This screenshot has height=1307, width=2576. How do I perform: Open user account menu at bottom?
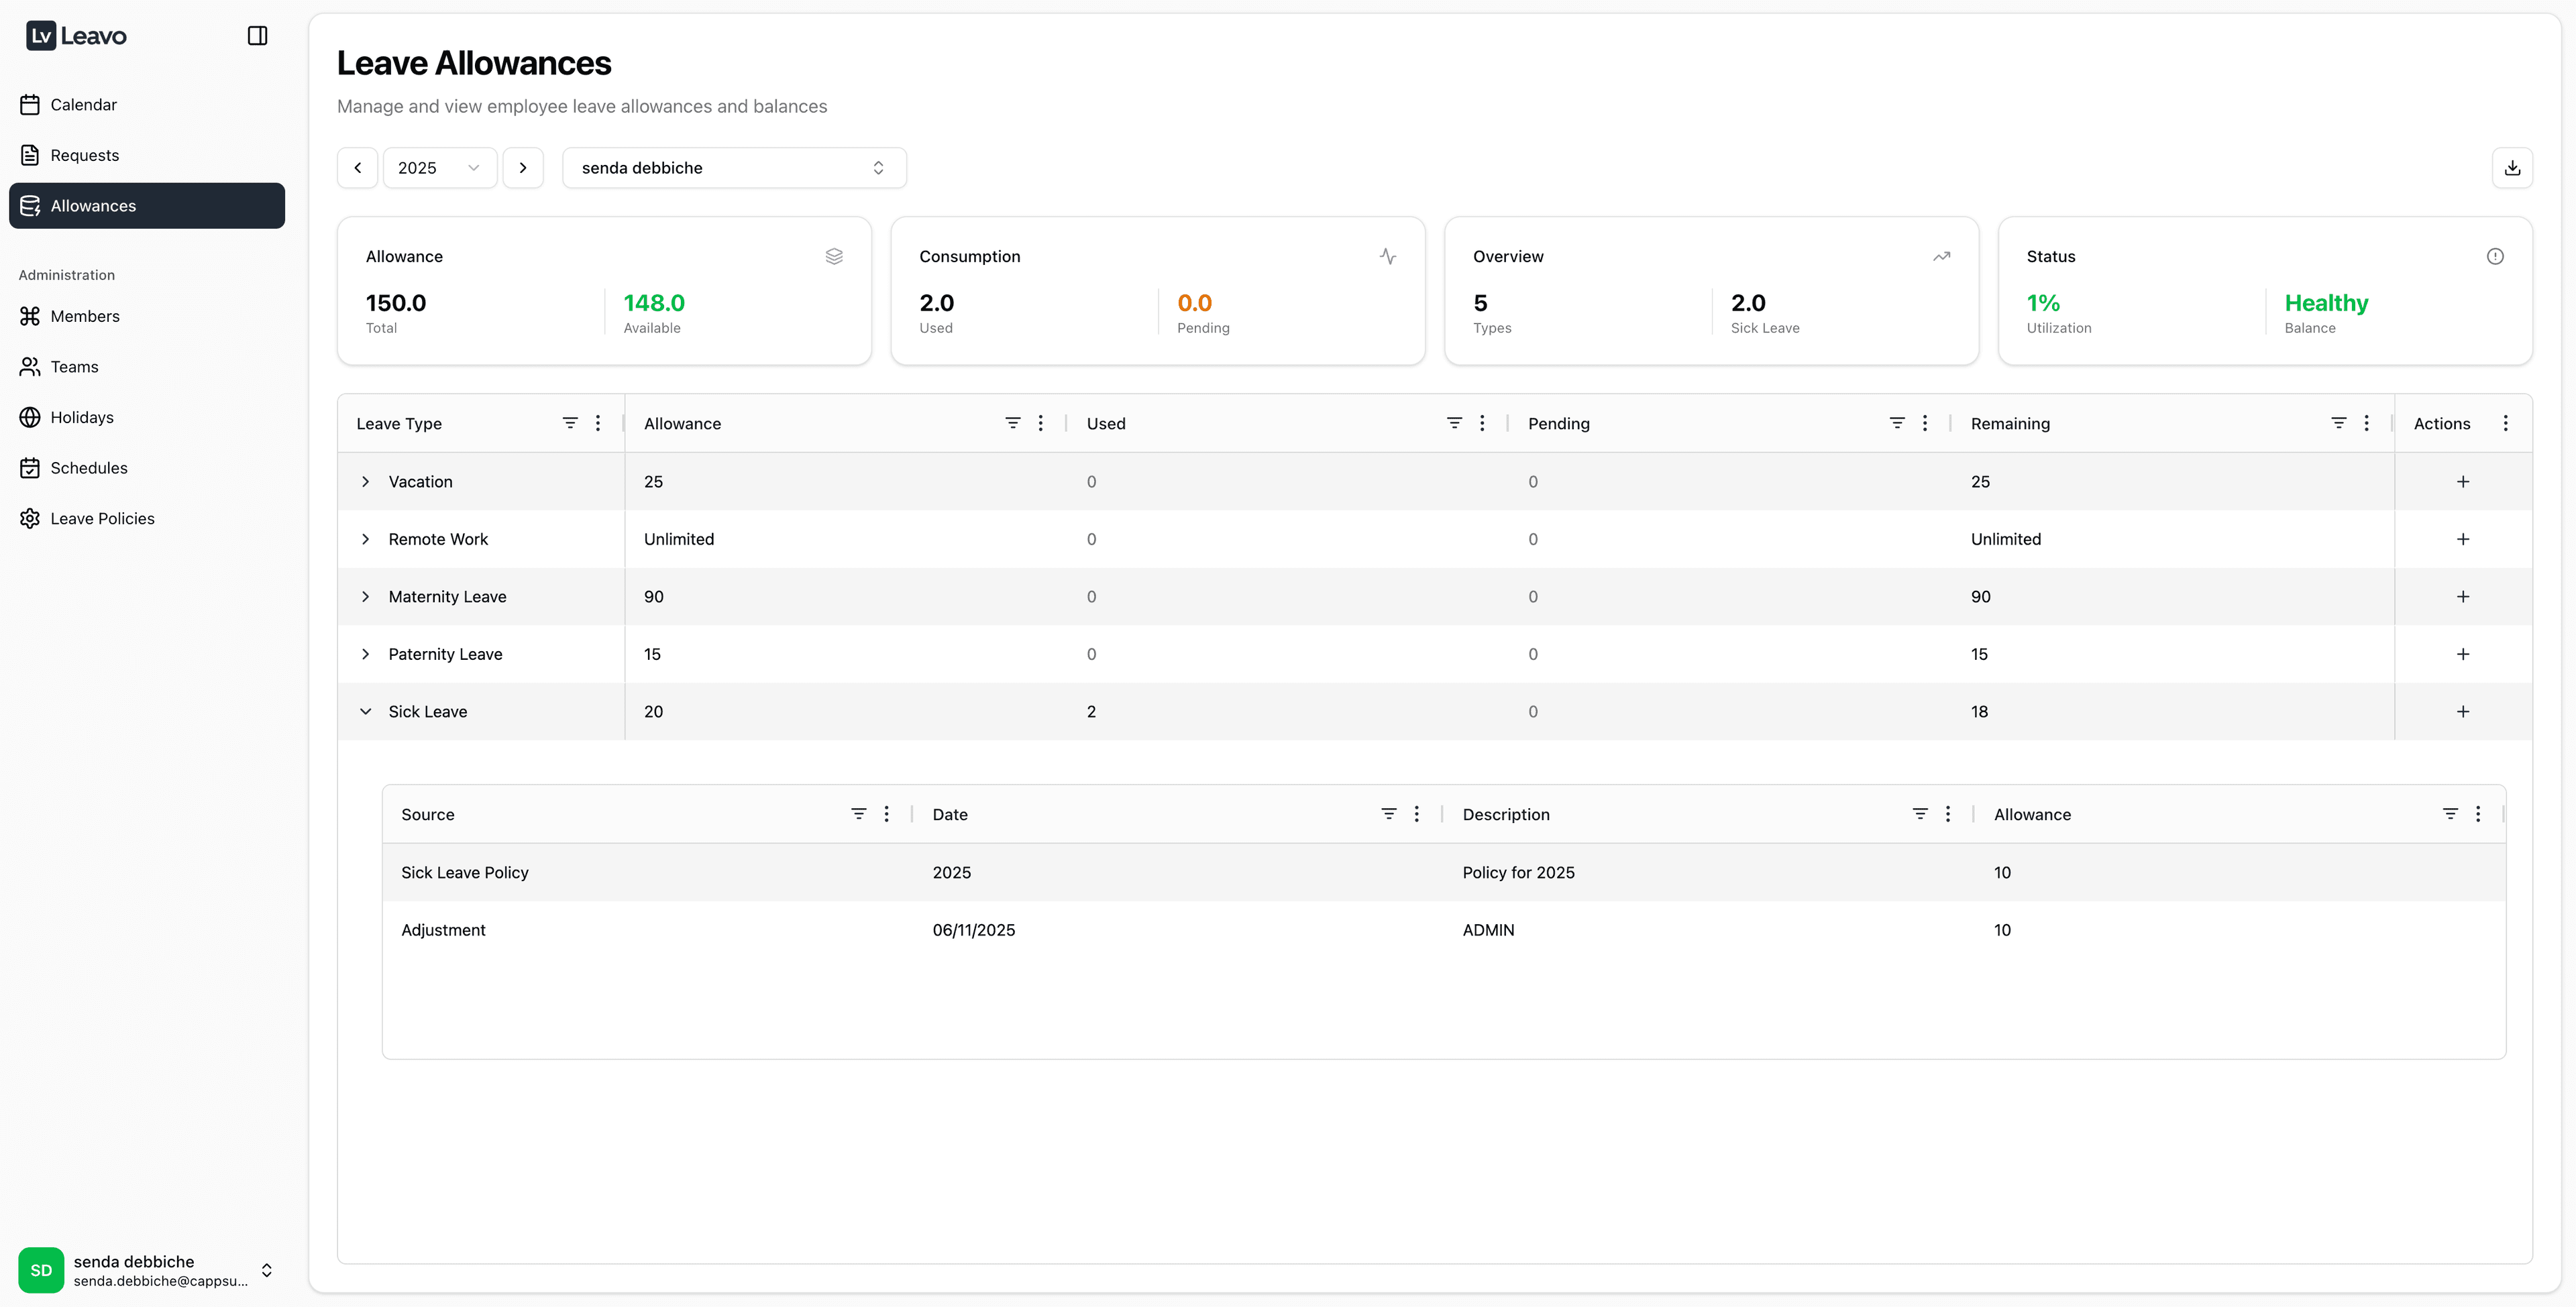146,1270
